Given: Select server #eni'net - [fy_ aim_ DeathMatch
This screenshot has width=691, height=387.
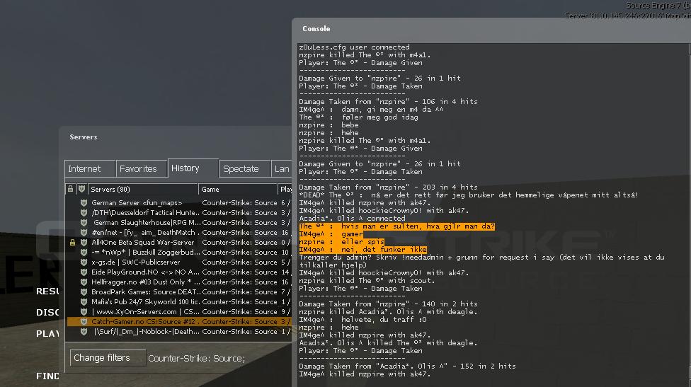Looking at the screenshot, I should coord(178,233).
